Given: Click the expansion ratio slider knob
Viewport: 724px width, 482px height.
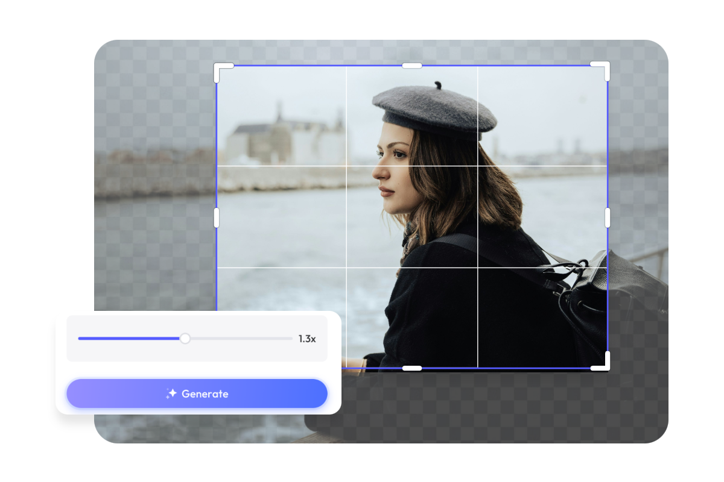Looking at the screenshot, I should click(x=185, y=338).
